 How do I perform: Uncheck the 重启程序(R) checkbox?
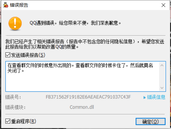pyautogui.click(x=8, y=121)
